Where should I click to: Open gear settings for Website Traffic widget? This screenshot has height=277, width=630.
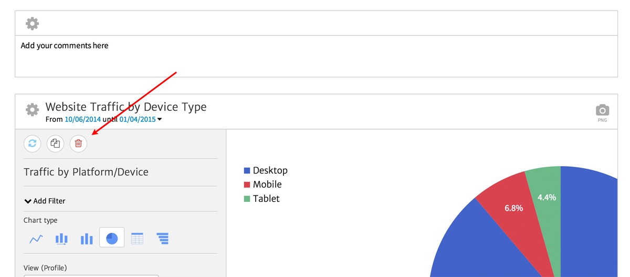pos(33,110)
